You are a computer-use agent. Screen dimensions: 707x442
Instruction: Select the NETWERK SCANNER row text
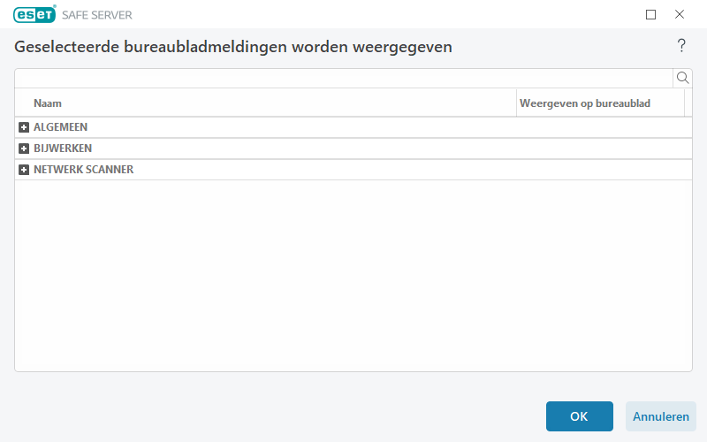coord(83,170)
